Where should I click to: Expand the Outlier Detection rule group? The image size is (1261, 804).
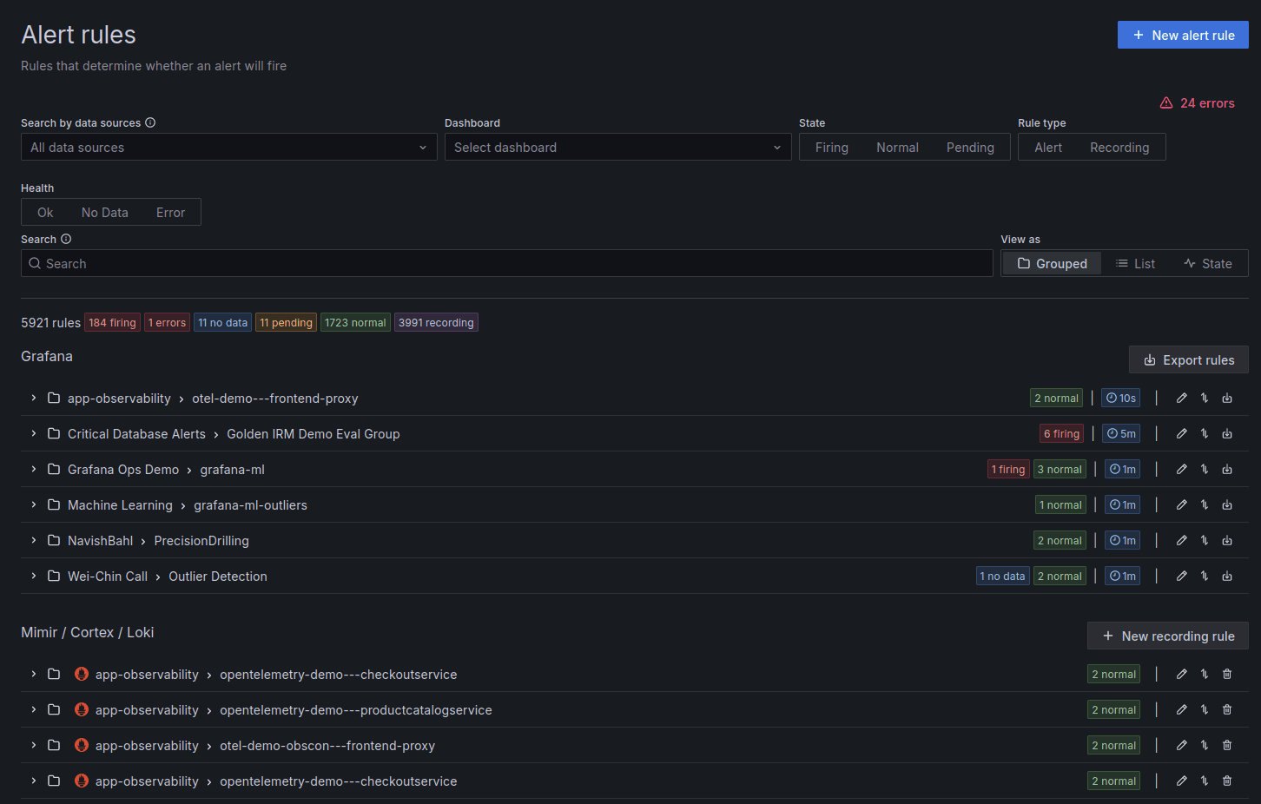point(33,576)
